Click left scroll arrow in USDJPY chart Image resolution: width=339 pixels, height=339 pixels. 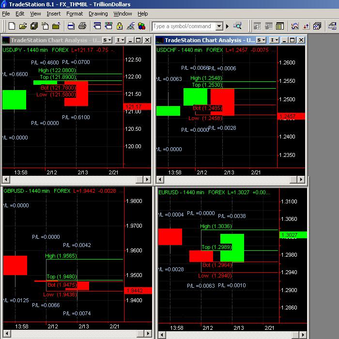coord(6,179)
